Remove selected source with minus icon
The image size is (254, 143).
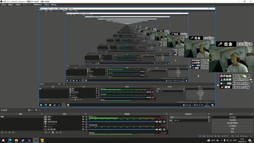[49, 133]
